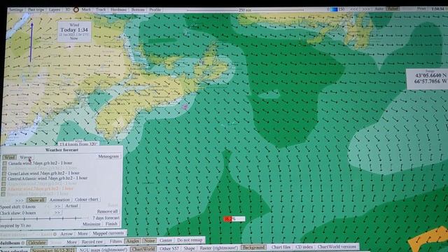Toggle the Show all button
448x252 pixels.
point(36,200)
